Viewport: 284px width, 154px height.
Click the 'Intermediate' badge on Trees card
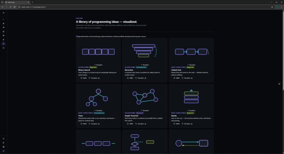coord(99,113)
